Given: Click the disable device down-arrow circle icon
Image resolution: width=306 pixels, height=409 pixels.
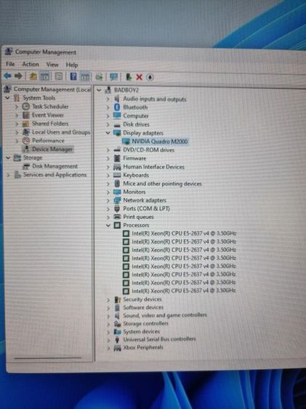Looking at the screenshot, I should click(x=150, y=77).
